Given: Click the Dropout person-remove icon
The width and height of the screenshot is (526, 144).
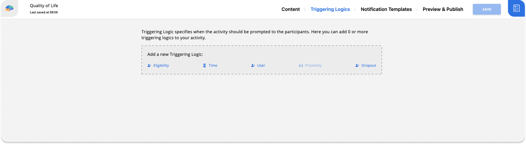Looking at the screenshot, I should click(x=357, y=65).
